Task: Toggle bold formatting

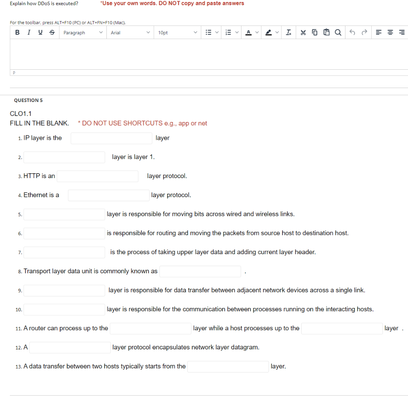Action: click(17, 32)
